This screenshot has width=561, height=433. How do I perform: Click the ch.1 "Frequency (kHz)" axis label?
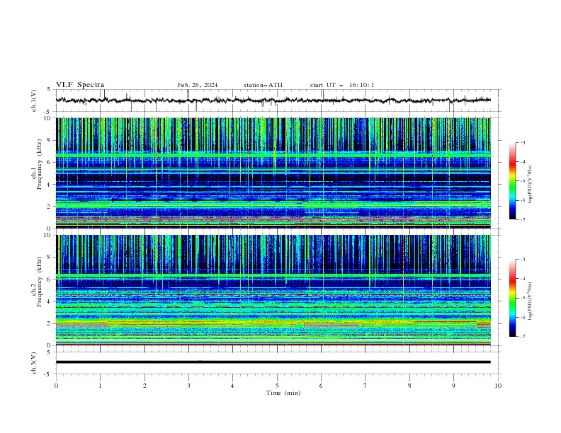click(39, 163)
